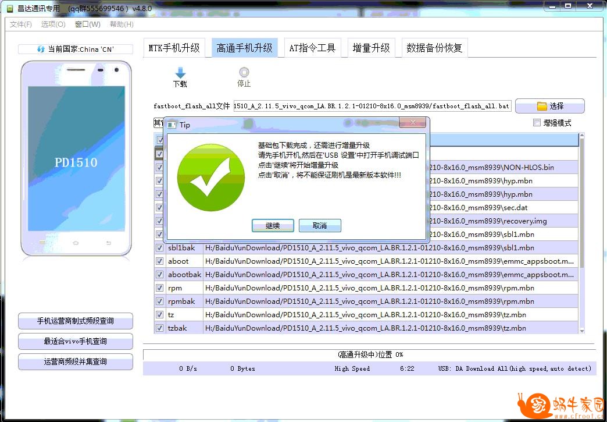
Task: Open 运营商频段并集查询
Action: click(x=76, y=361)
